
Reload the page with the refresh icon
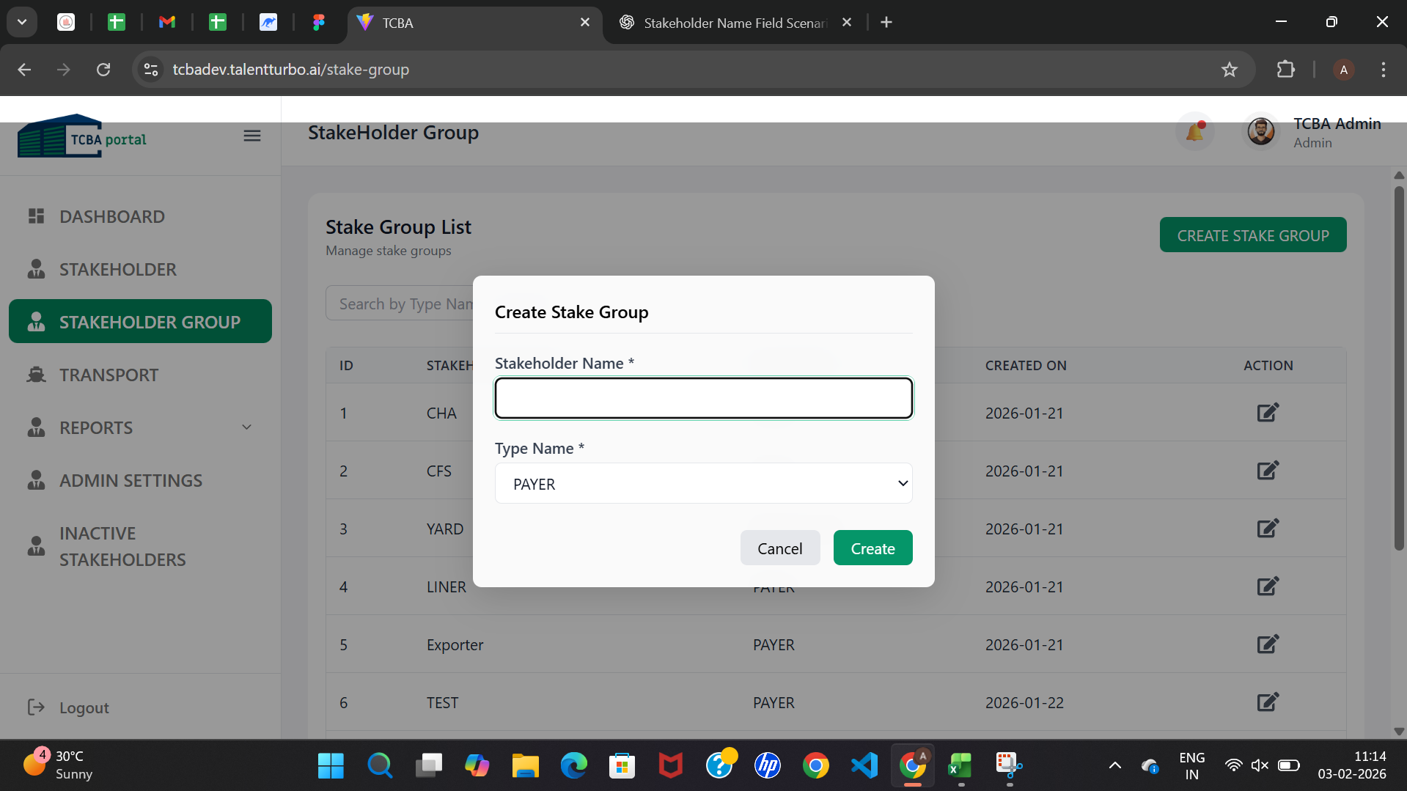[x=103, y=70]
